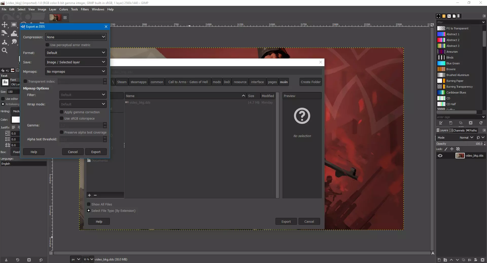Select the Move tool in toolbox
The image size is (487, 263).
(5, 25)
